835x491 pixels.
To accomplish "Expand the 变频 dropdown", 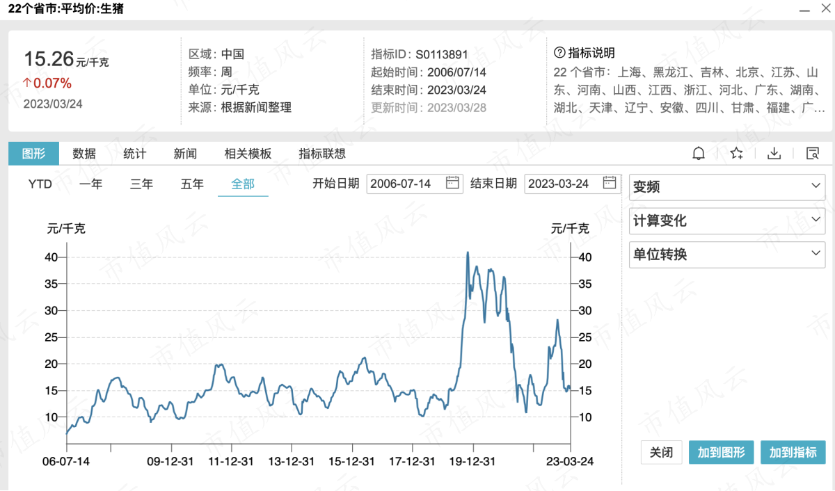I will [727, 187].
